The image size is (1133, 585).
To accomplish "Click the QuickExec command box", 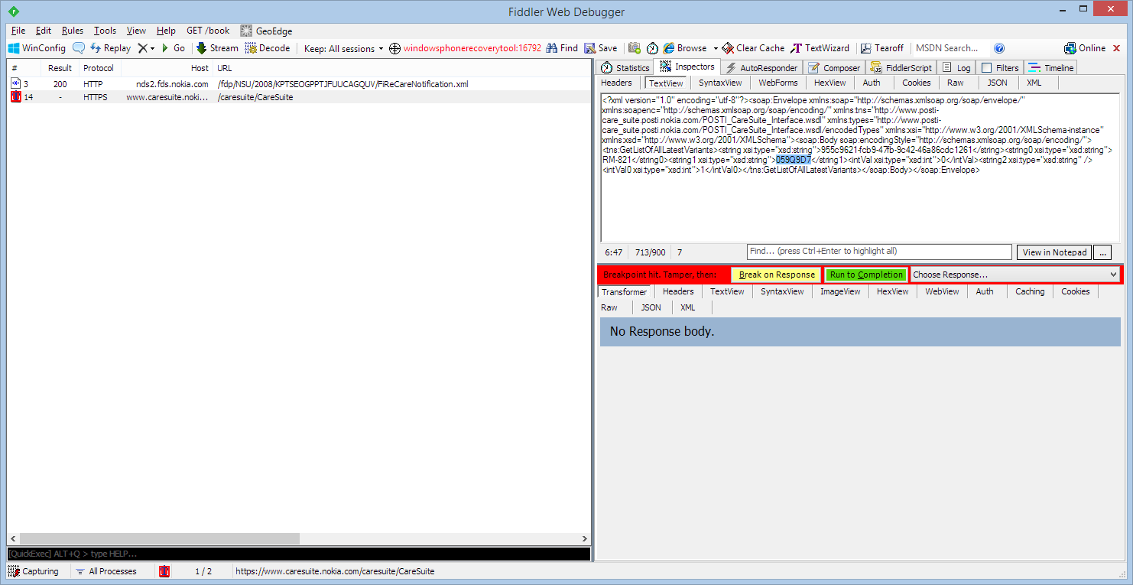I will (x=298, y=554).
